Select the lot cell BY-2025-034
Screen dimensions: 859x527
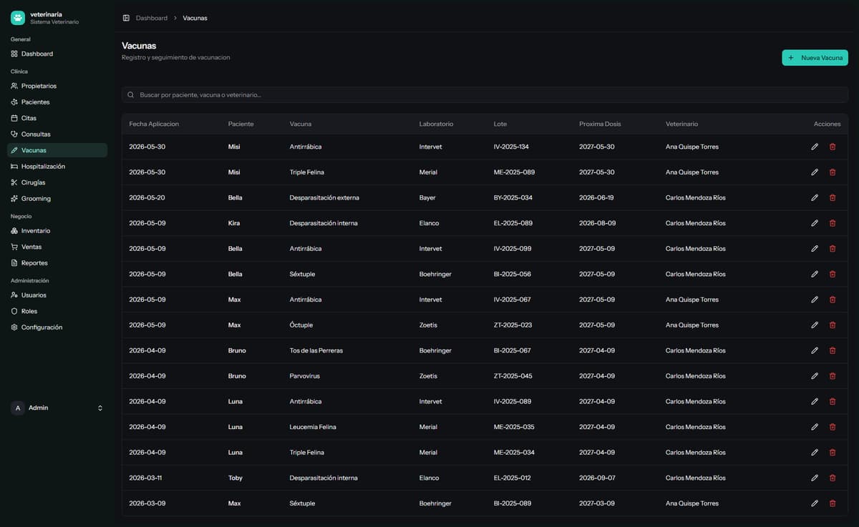513,197
